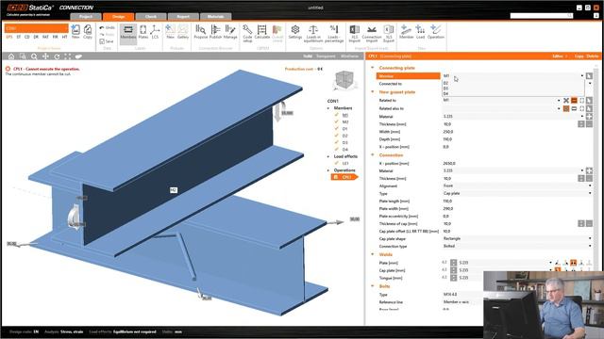Screen dimensions: 604x339
Task: Click the pan view icon
Action: pos(45,56)
